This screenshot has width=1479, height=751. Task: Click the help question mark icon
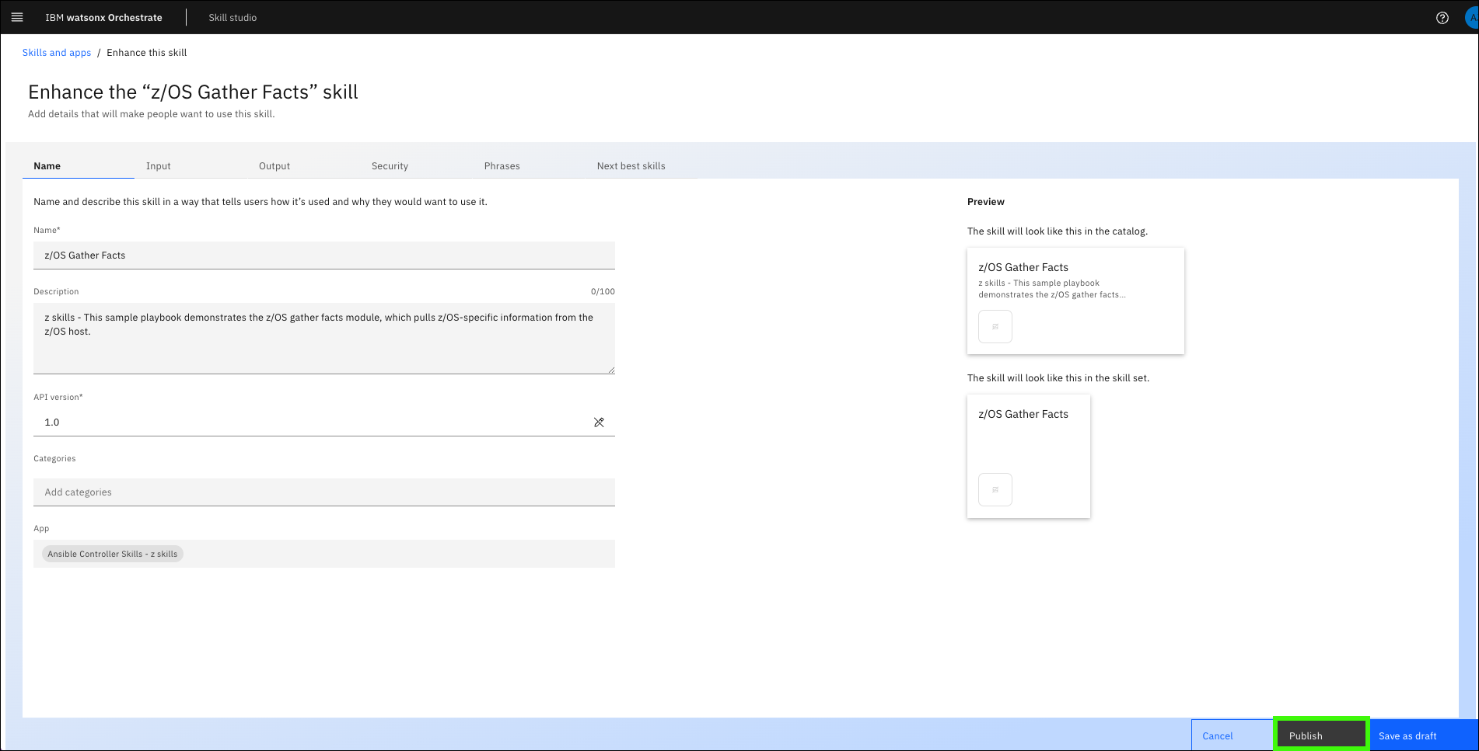[1442, 18]
